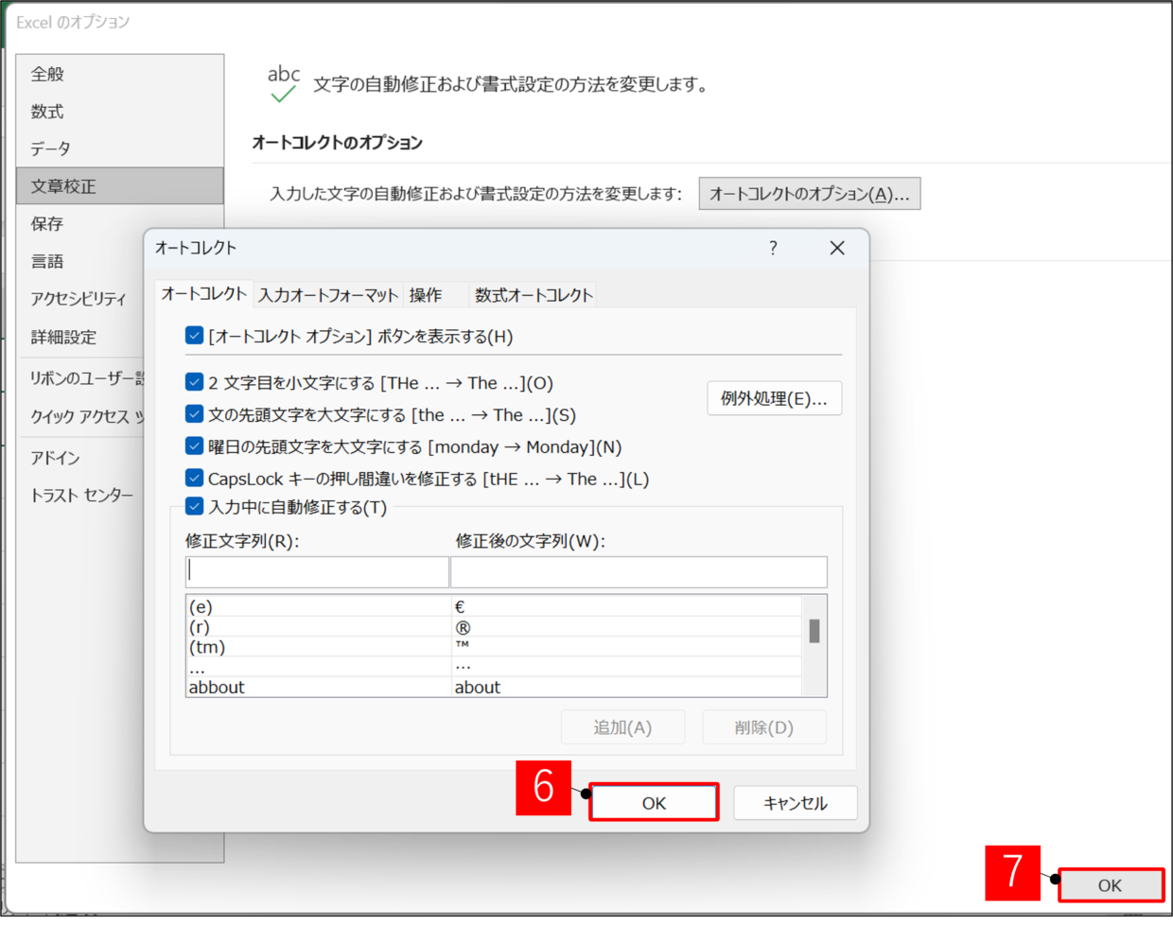Toggle the show AutoCorrect Options button checkbox
Screen dimensions: 1173x926
tap(194, 336)
